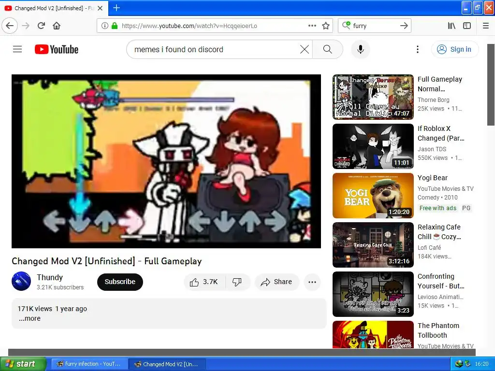Click Thorne Borg channel name

[433, 100]
